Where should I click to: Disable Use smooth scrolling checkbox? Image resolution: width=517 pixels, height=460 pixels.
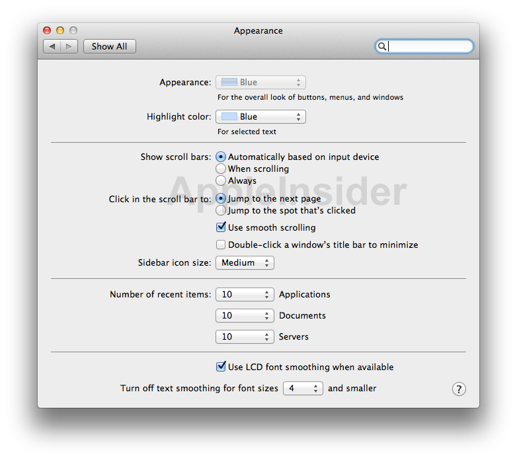[x=221, y=227]
